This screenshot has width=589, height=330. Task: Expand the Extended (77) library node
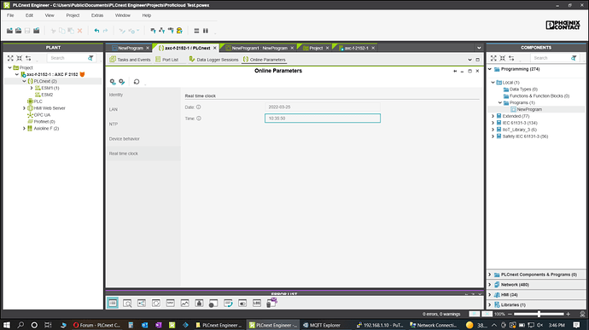pyautogui.click(x=493, y=116)
